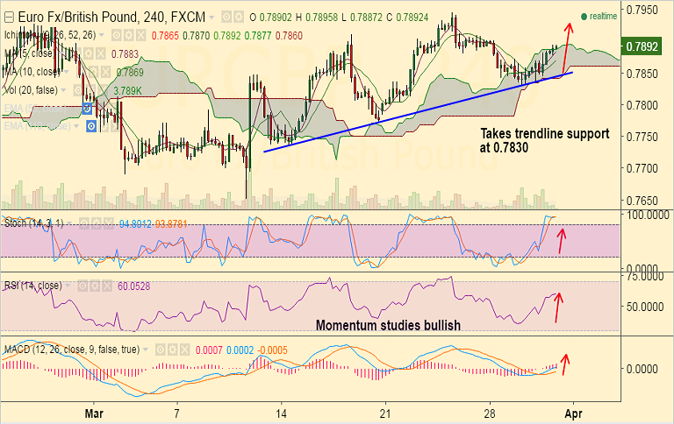
Task: Click the Euro Fx/British Pound, 240, FXCM title
Action: coord(111,18)
